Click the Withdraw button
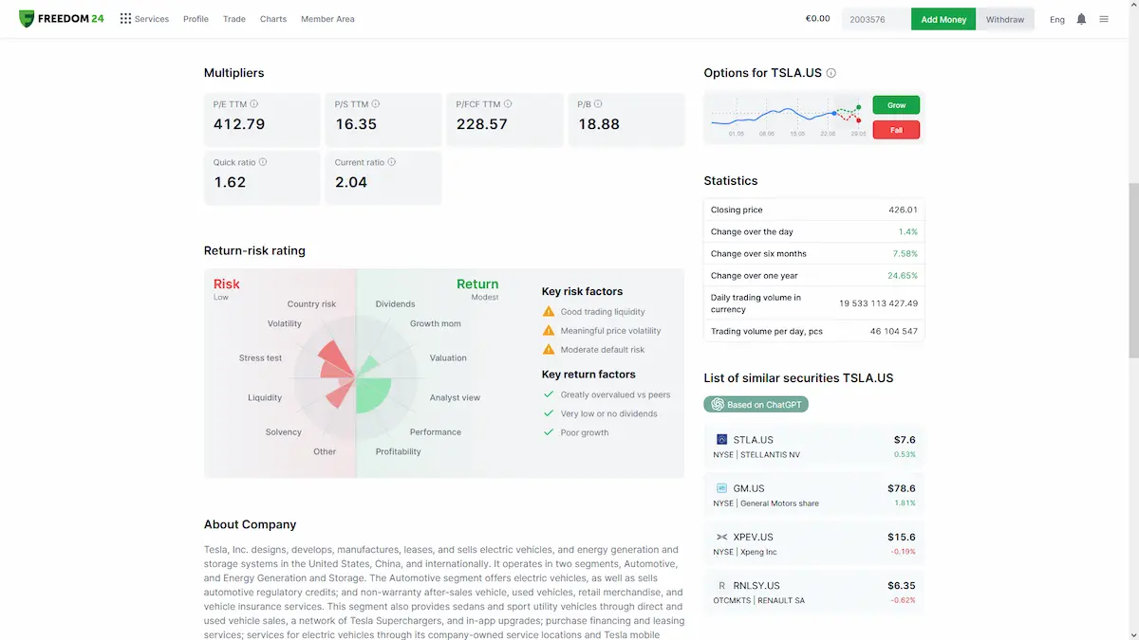This screenshot has height=640, width=1139. 1005,19
